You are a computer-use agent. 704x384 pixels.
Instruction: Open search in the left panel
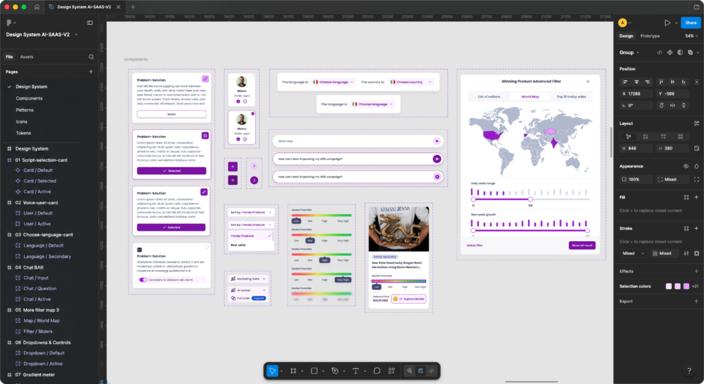[91, 57]
